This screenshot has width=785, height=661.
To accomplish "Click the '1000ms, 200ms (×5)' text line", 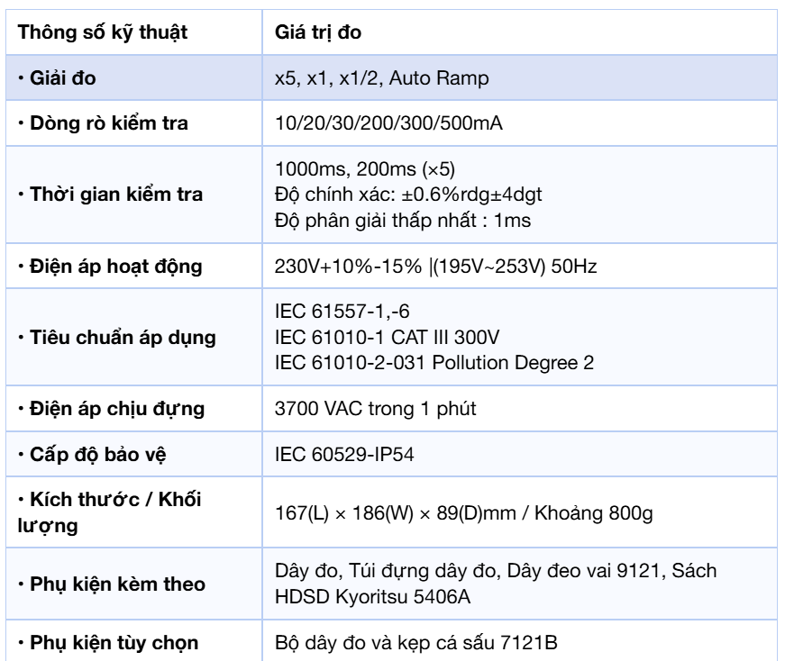I will 365,169.
